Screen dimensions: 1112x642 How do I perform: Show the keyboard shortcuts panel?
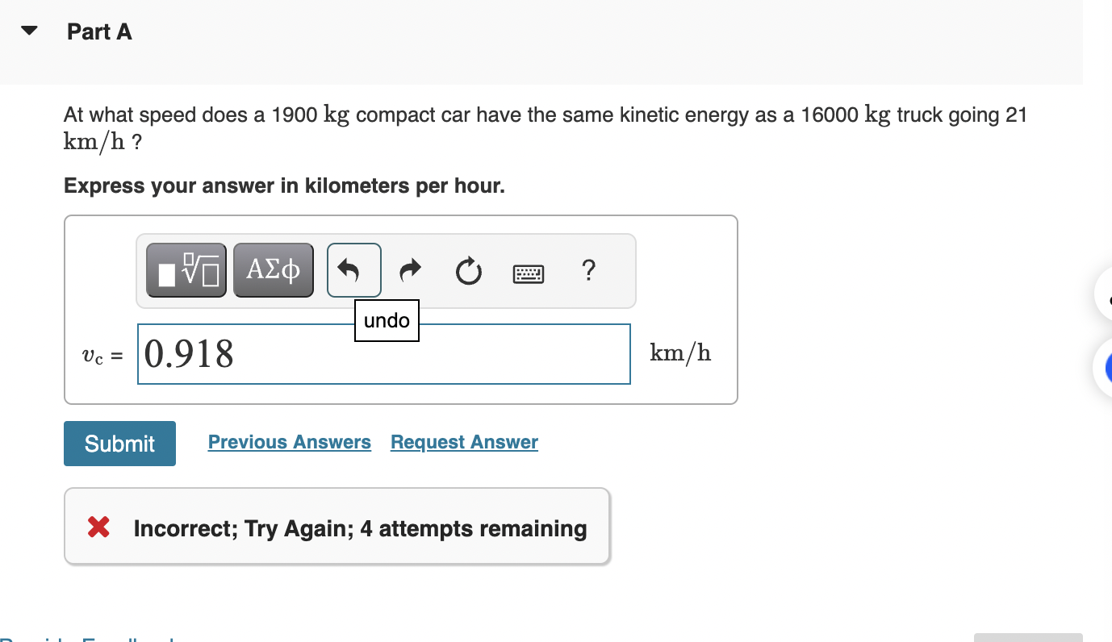coord(529,272)
